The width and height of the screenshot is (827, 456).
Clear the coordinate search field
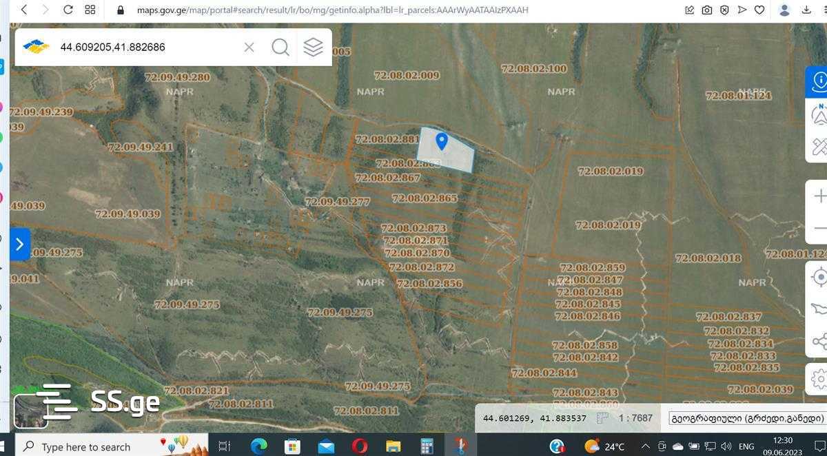tap(249, 47)
